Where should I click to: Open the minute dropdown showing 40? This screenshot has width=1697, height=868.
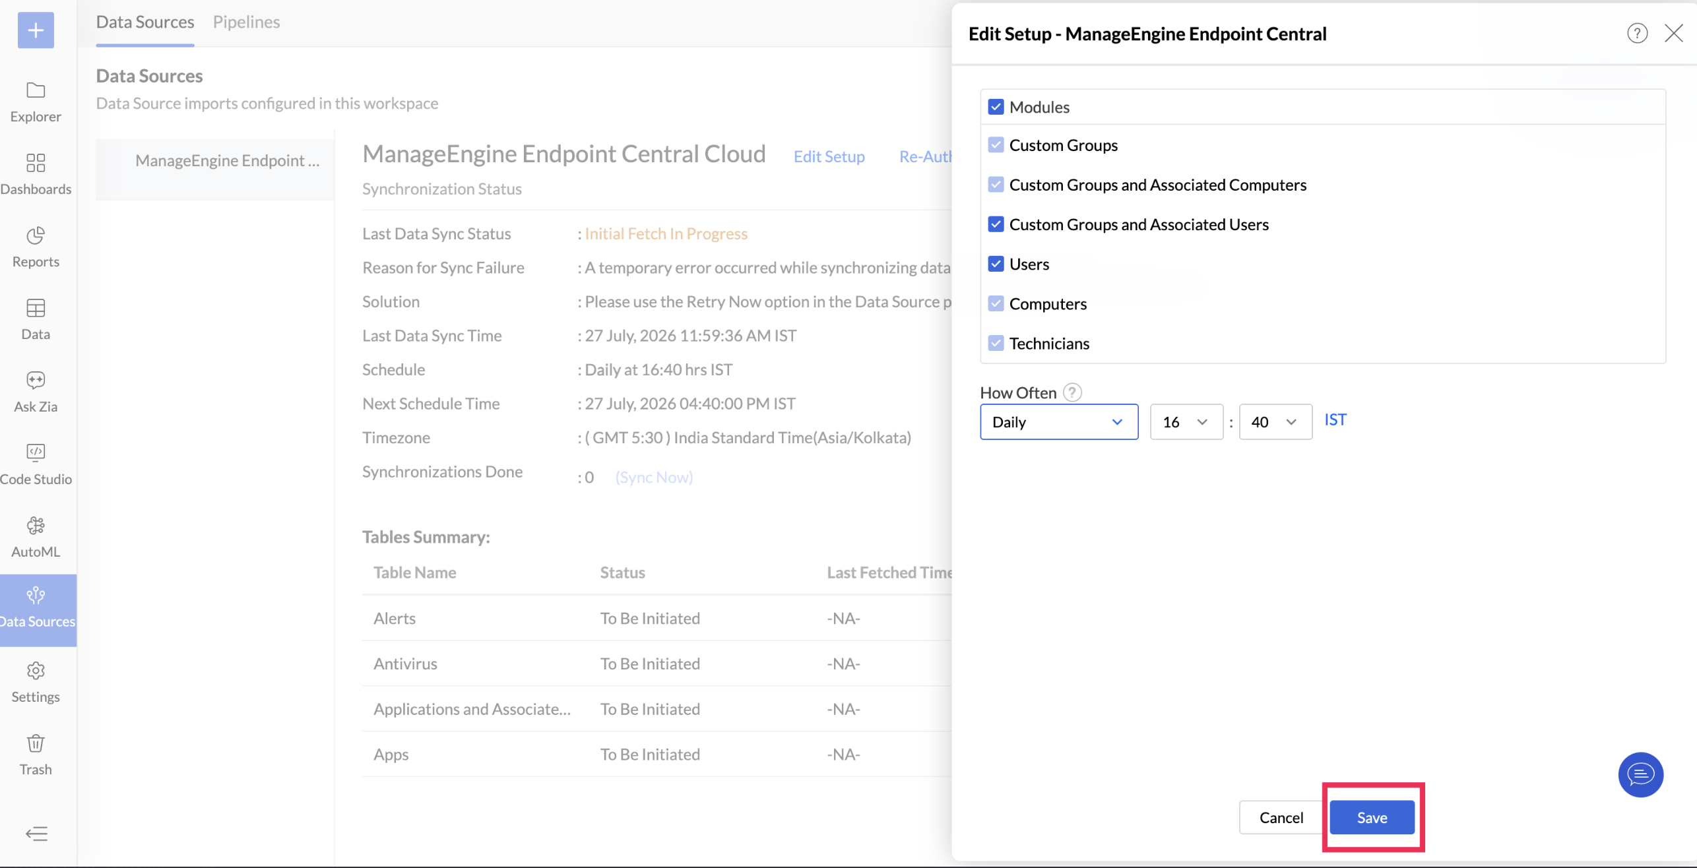1275,421
